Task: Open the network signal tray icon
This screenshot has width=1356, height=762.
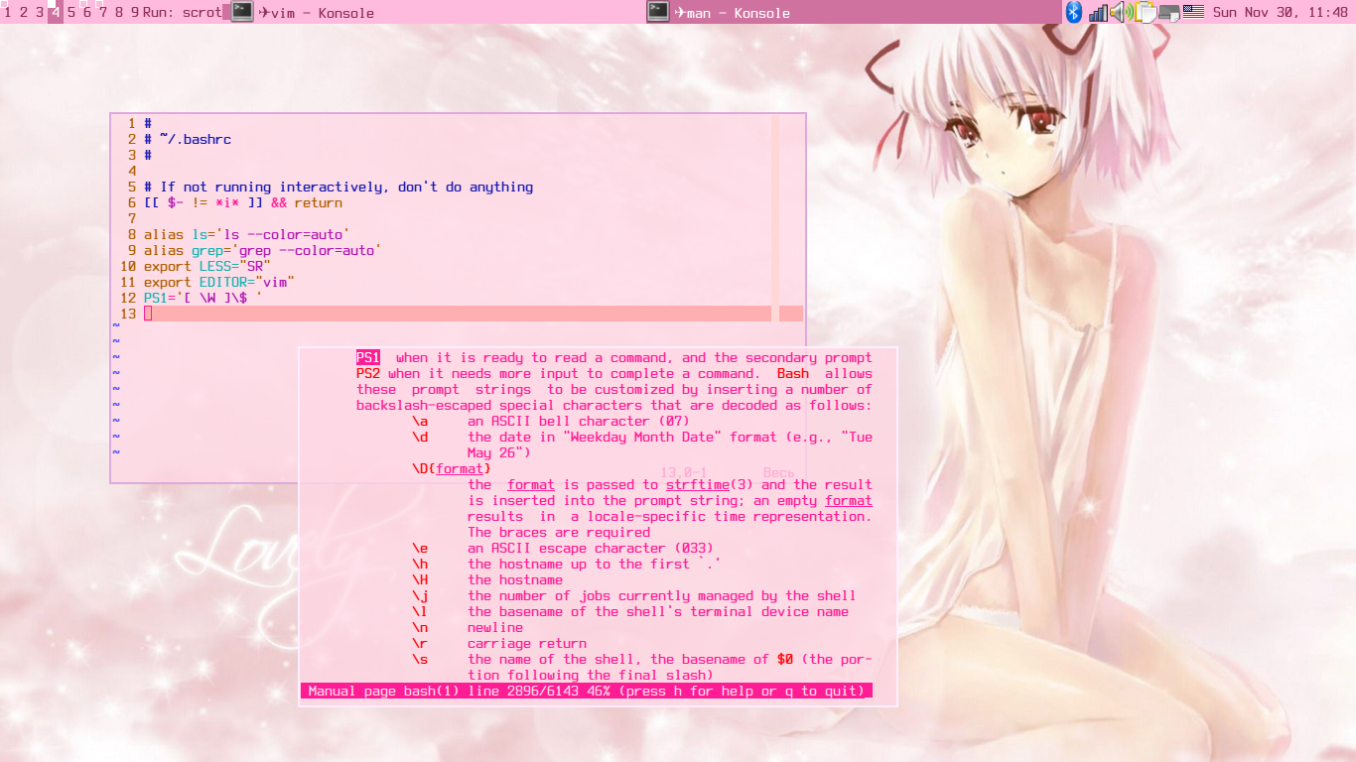Action: [1097, 12]
